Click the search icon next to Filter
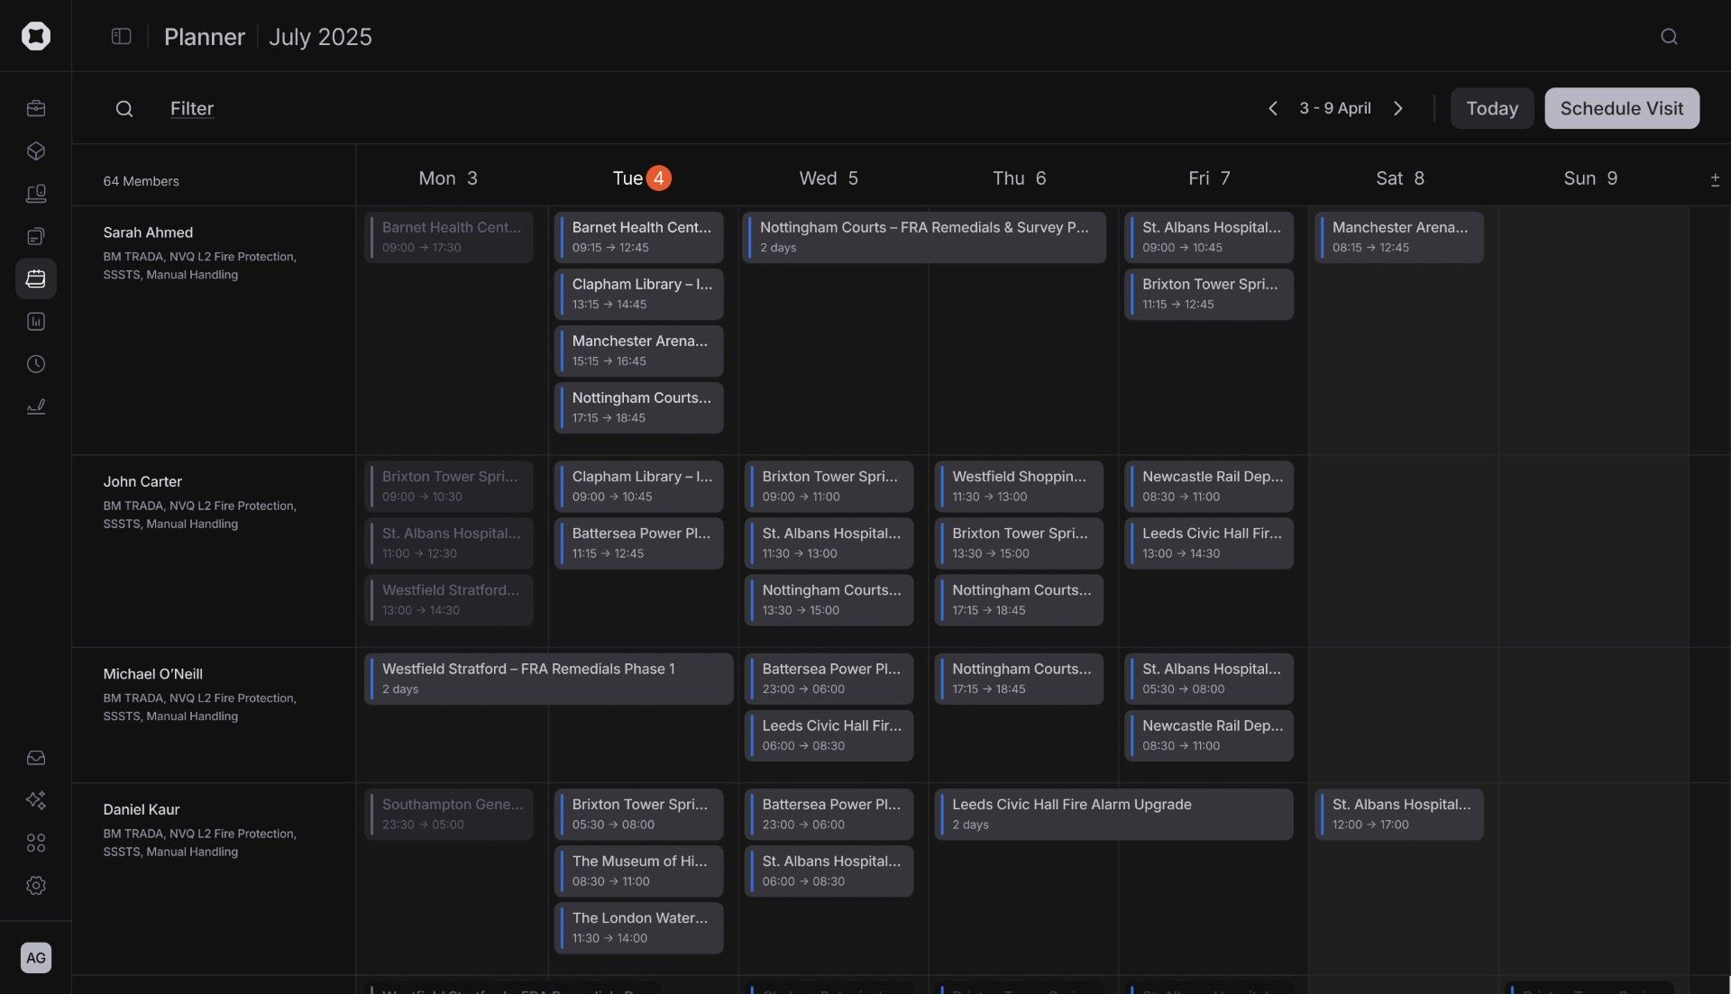Viewport: 1731px width, 994px height. [x=124, y=109]
